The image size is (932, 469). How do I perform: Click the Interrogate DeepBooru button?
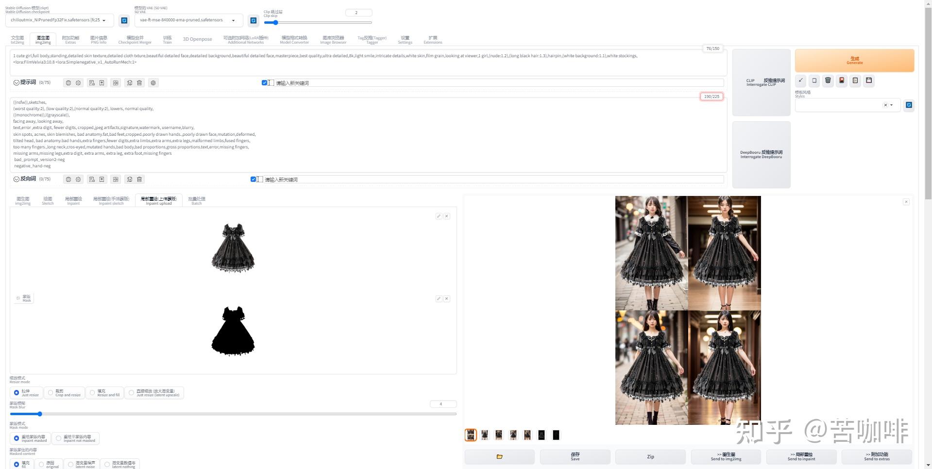click(x=761, y=154)
